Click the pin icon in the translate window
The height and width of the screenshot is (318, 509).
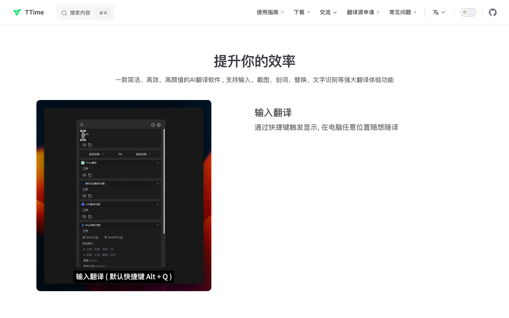pyautogui.click(x=82, y=125)
